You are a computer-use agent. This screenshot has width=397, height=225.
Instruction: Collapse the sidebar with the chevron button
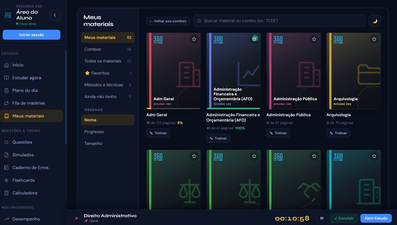pos(55,15)
